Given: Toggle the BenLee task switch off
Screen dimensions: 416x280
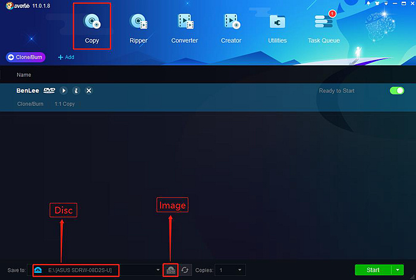Looking at the screenshot, I should click(397, 90).
